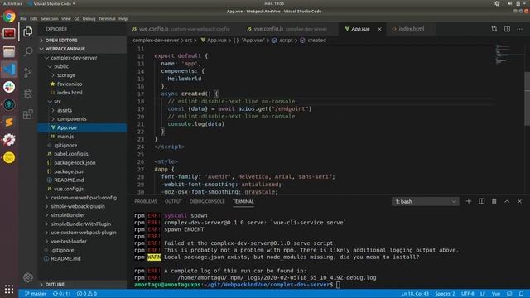The width and height of the screenshot is (530, 298).
Task: Open the File menu
Action: point(23,19)
